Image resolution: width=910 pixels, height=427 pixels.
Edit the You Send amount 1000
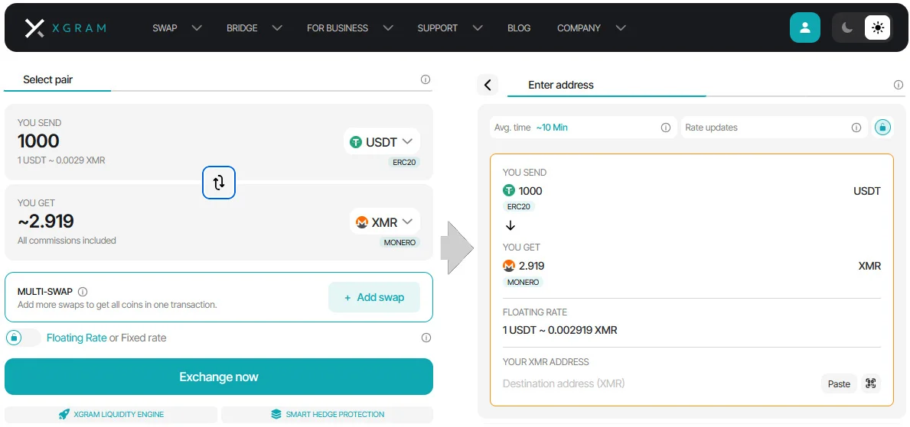pyautogui.click(x=38, y=141)
